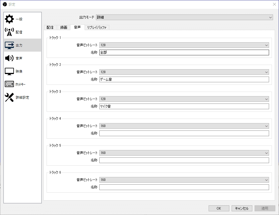Image resolution: width=279 pixels, height=215 pixels.
Task: Click the トラック 6 group title
Action: point(55,172)
